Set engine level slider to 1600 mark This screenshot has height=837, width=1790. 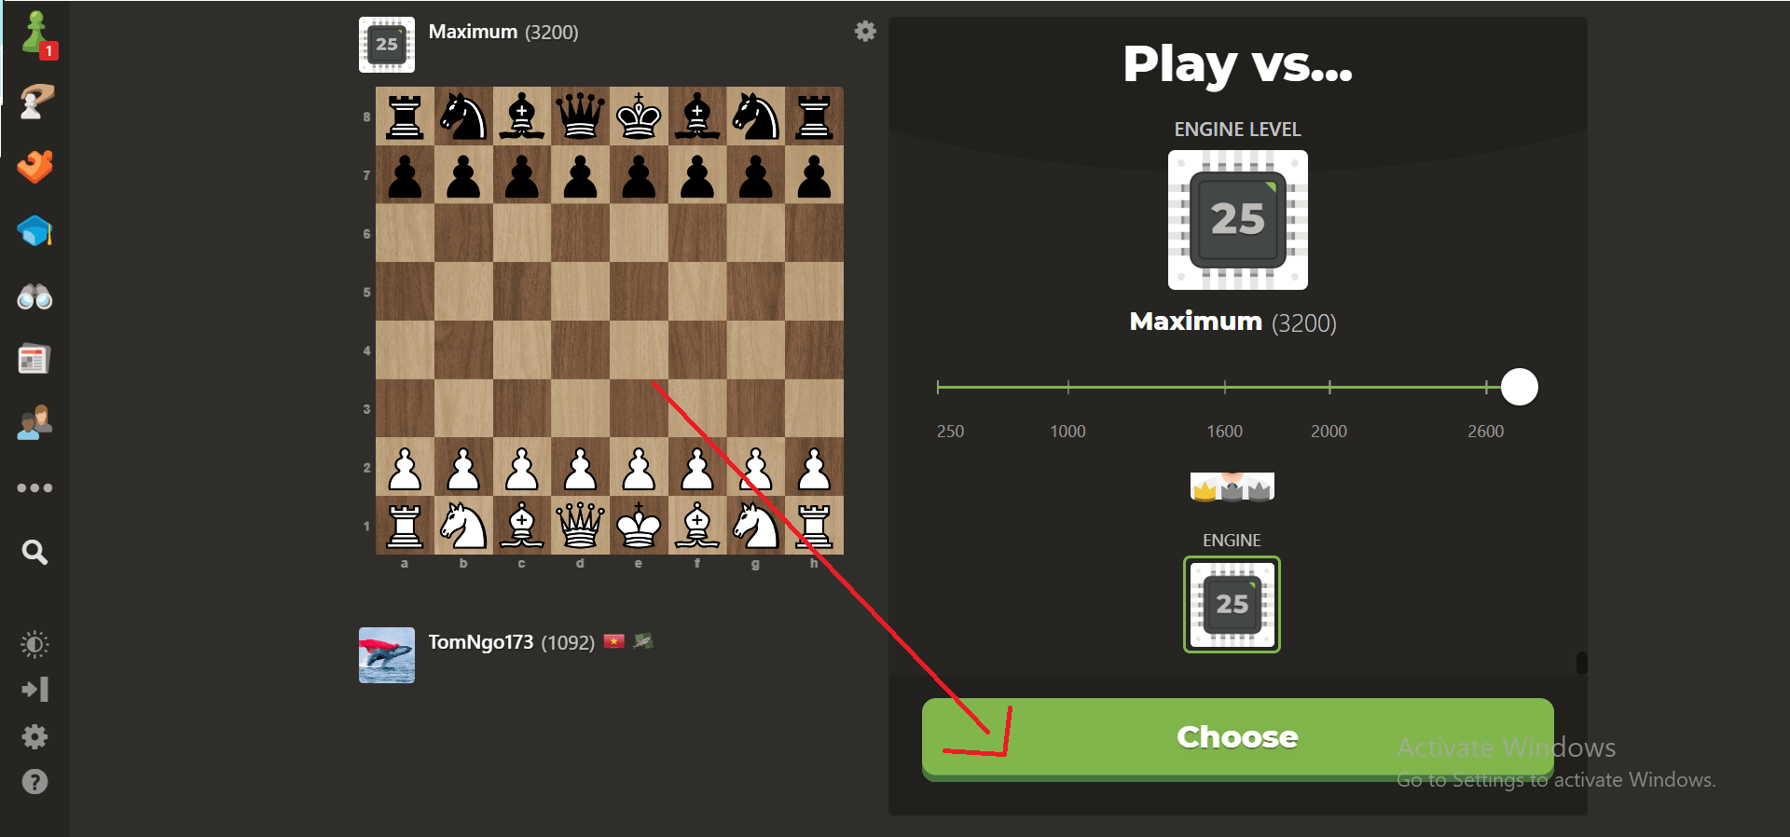pyautogui.click(x=1225, y=387)
